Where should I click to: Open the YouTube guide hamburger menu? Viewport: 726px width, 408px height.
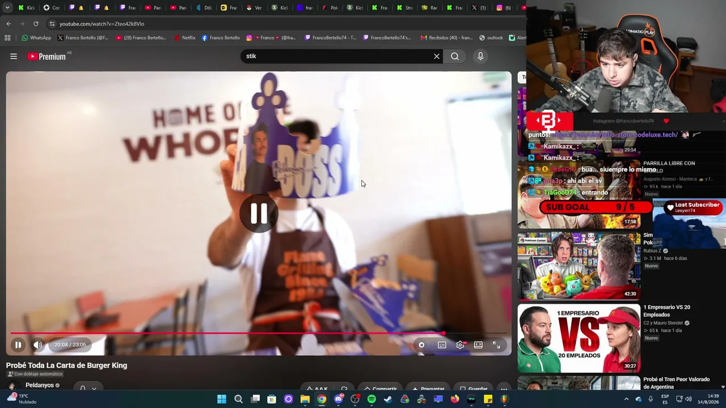click(14, 56)
